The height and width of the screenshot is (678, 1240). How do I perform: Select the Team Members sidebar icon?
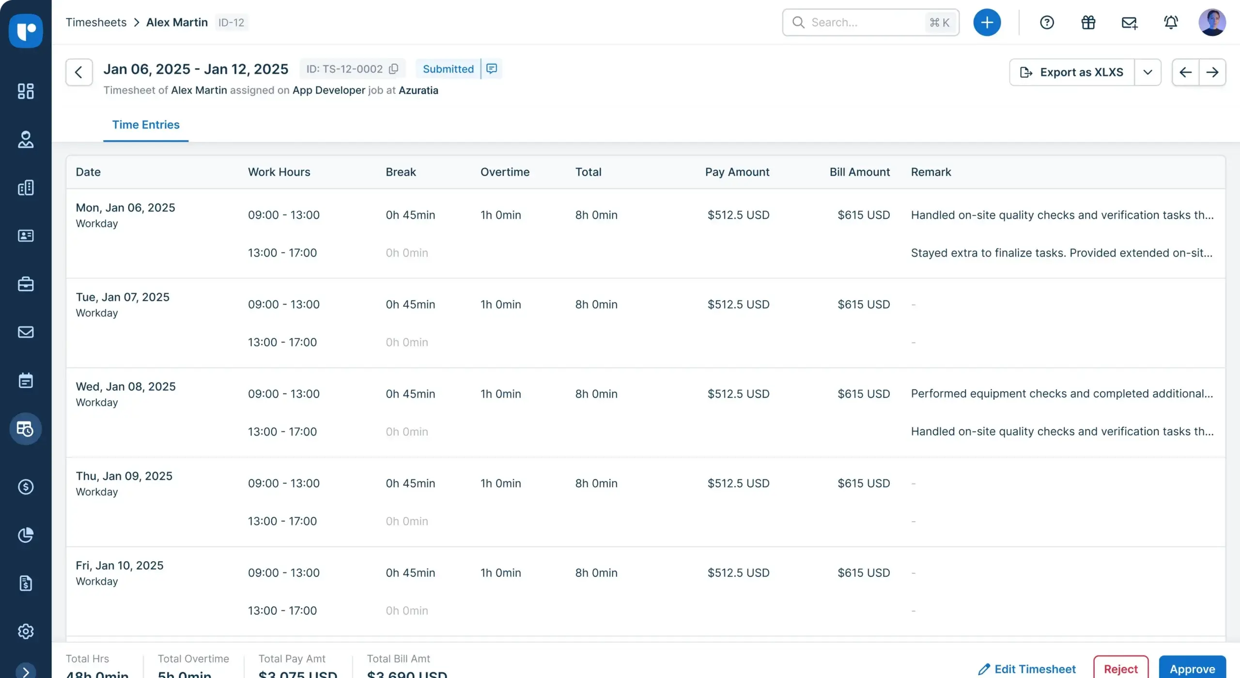pyautogui.click(x=25, y=140)
